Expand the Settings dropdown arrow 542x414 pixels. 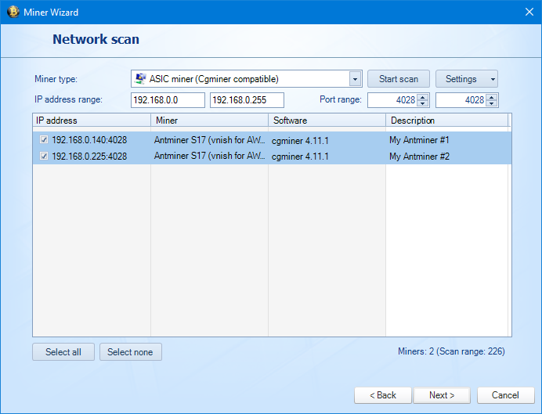pyautogui.click(x=493, y=79)
